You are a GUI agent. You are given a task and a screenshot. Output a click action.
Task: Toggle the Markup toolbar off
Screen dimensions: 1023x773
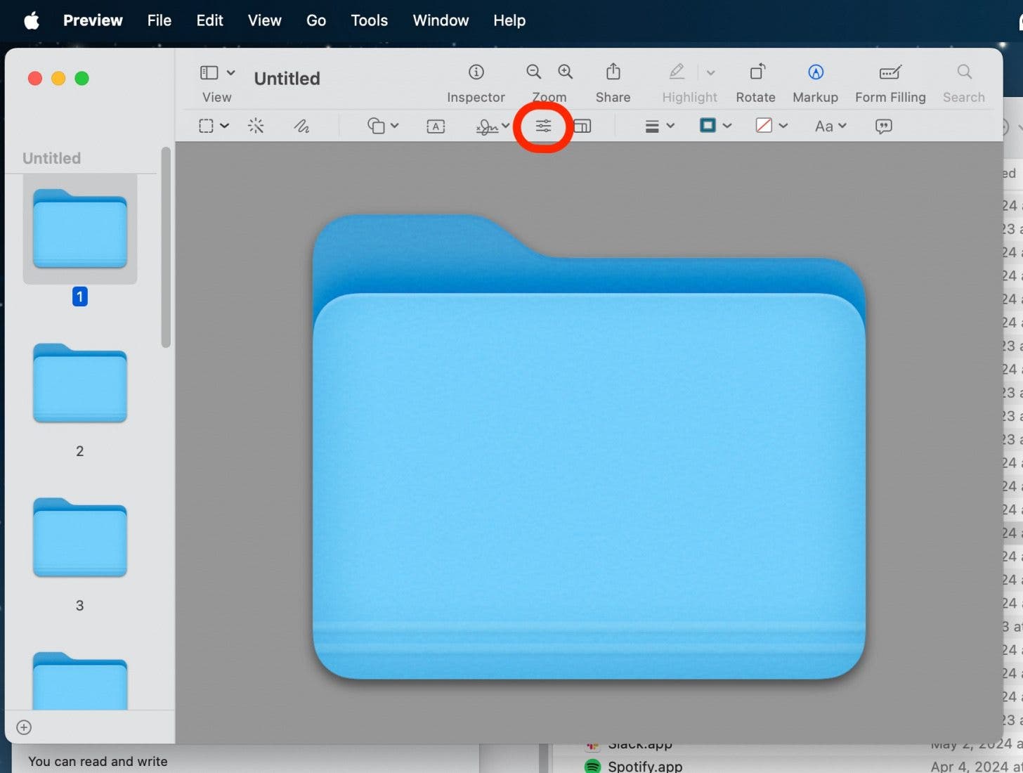click(815, 72)
